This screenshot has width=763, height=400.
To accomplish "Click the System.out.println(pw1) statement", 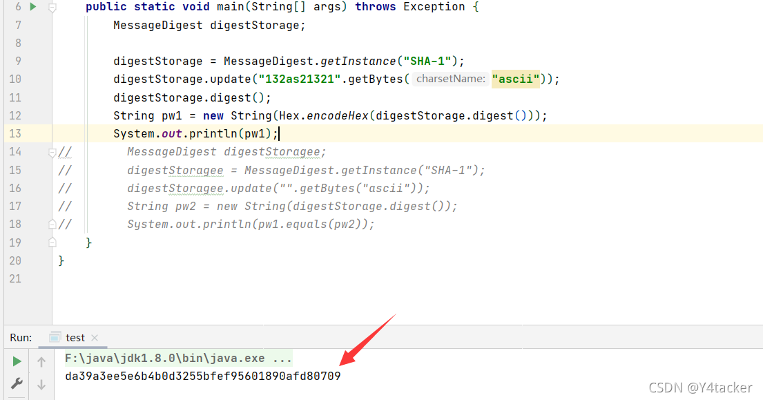I will pos(195,134).
